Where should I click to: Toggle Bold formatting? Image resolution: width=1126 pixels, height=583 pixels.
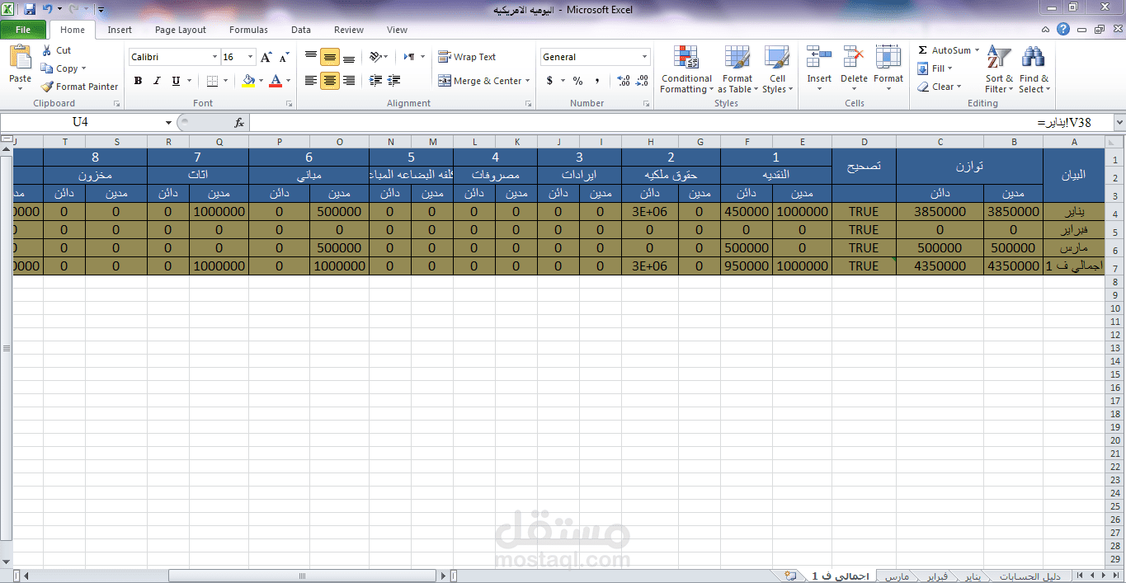[138, 81]
